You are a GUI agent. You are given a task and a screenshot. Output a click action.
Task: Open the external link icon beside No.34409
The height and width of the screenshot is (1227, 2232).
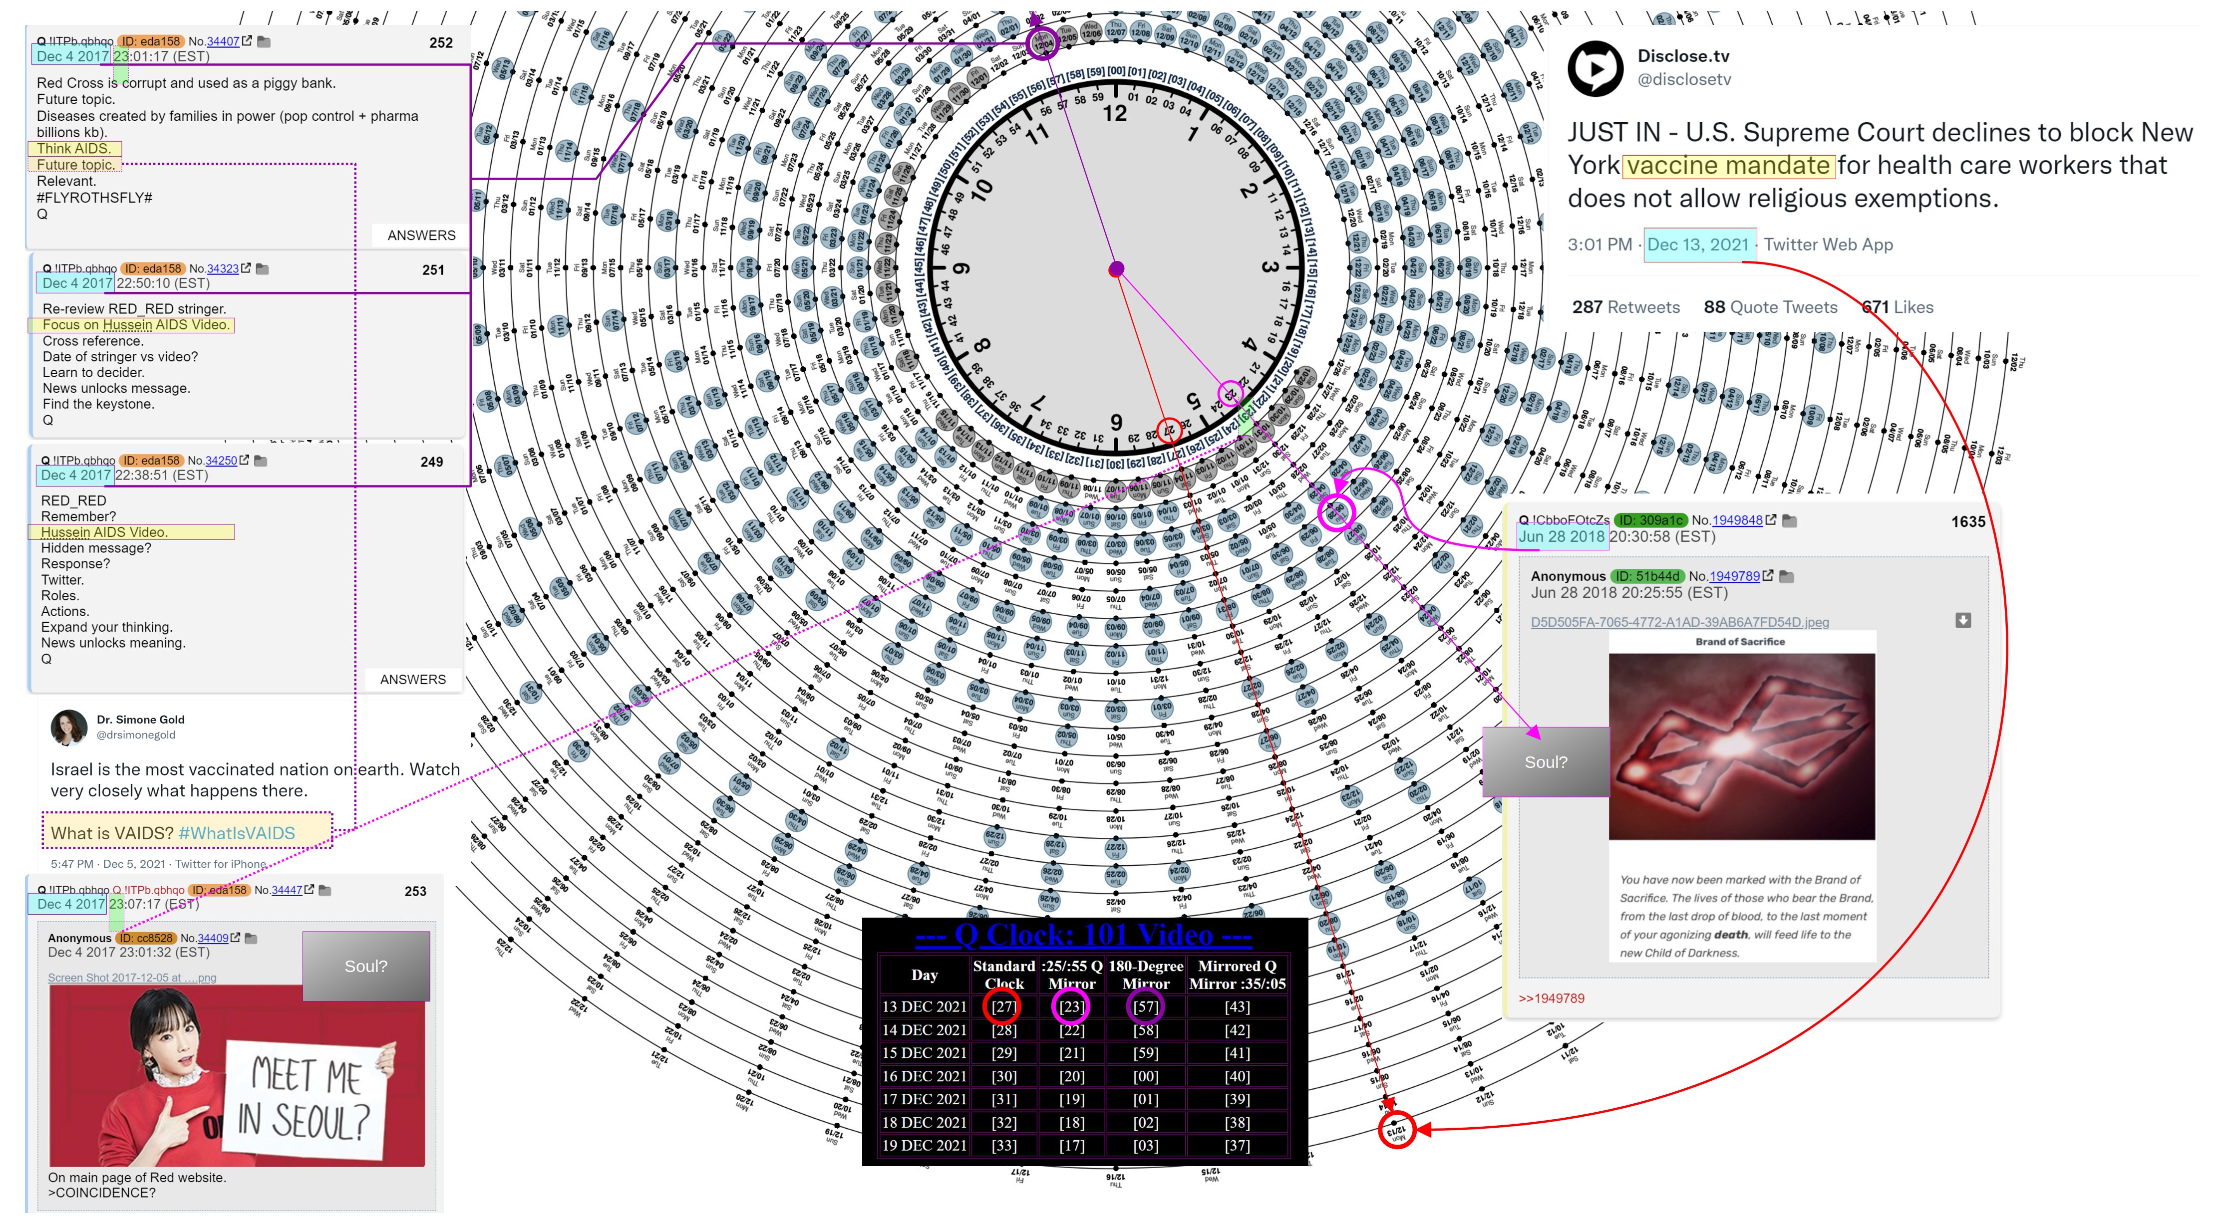[x=236, y=937]
